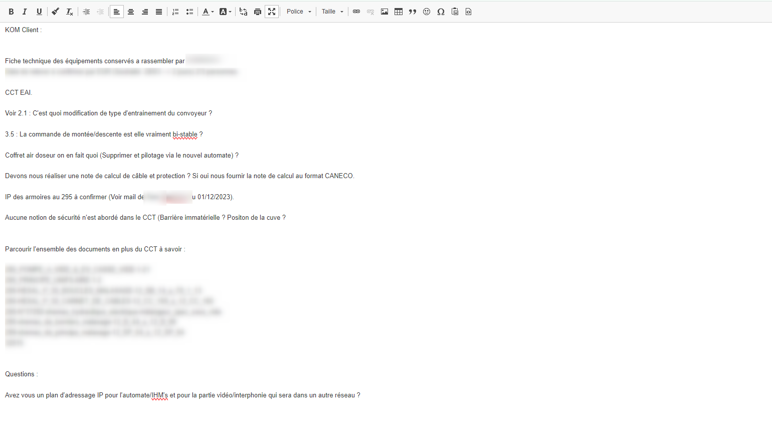Click the misspelled word "bi-stable"

tap(185, 134)
